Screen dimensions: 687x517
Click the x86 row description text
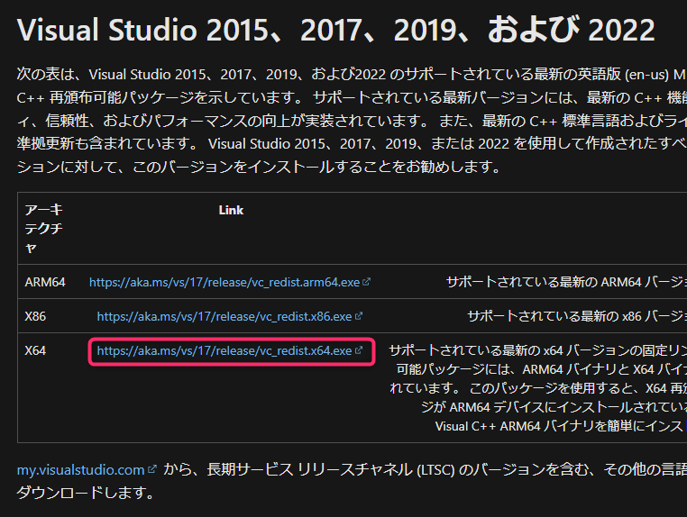tap(577, 316)
